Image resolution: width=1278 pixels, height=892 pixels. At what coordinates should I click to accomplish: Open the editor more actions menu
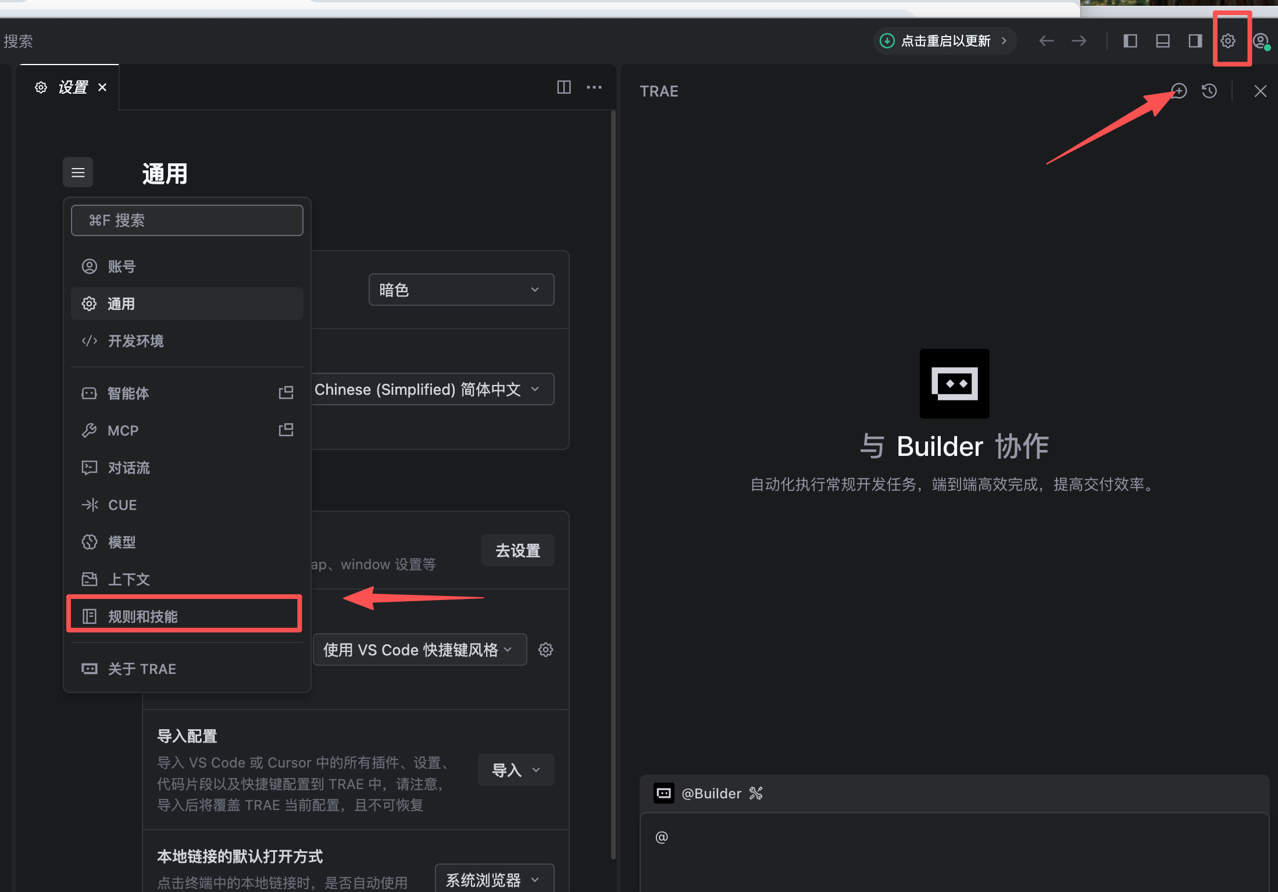[594, 87]
